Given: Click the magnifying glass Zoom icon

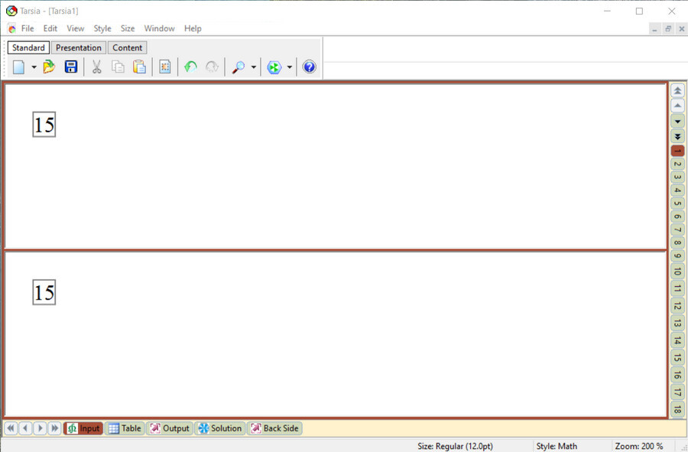Looking at the screenshot, I should [x=239, y=67].
